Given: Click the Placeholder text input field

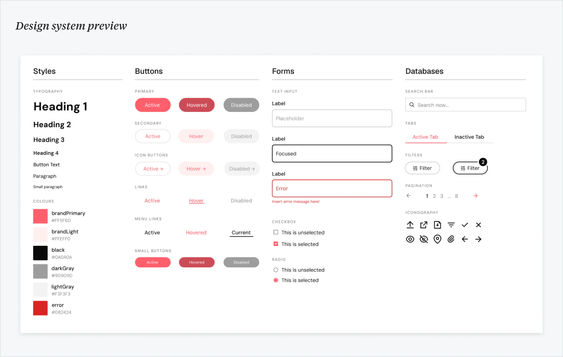Looking at the screenshot, I should pos(332,118).
